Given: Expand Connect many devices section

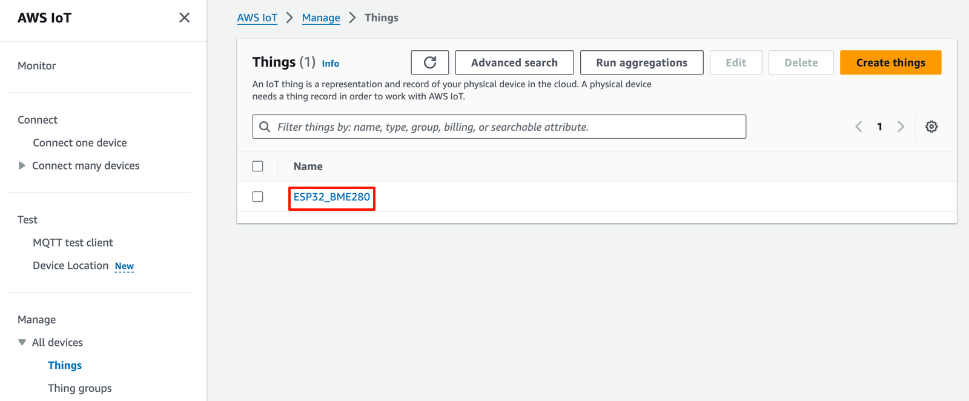Looking at the screenshot, I should click(22, 165).
